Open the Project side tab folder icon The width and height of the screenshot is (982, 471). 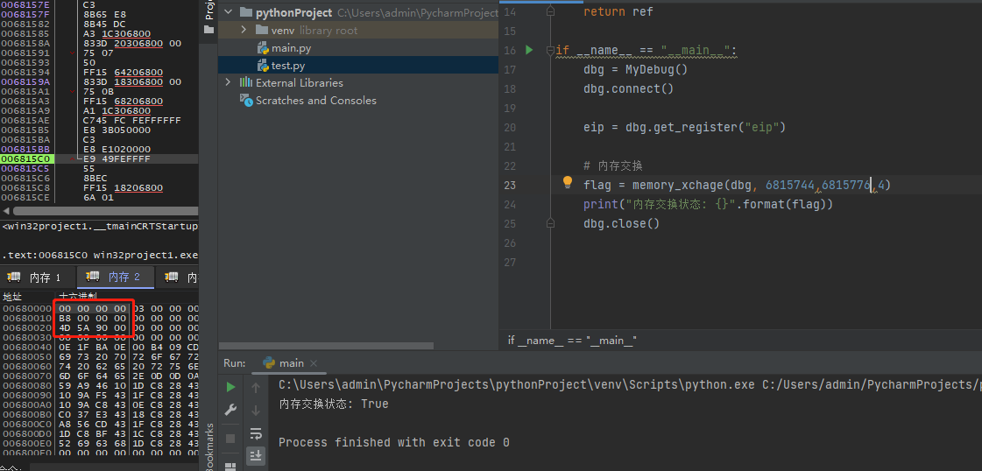coord(209,30)
